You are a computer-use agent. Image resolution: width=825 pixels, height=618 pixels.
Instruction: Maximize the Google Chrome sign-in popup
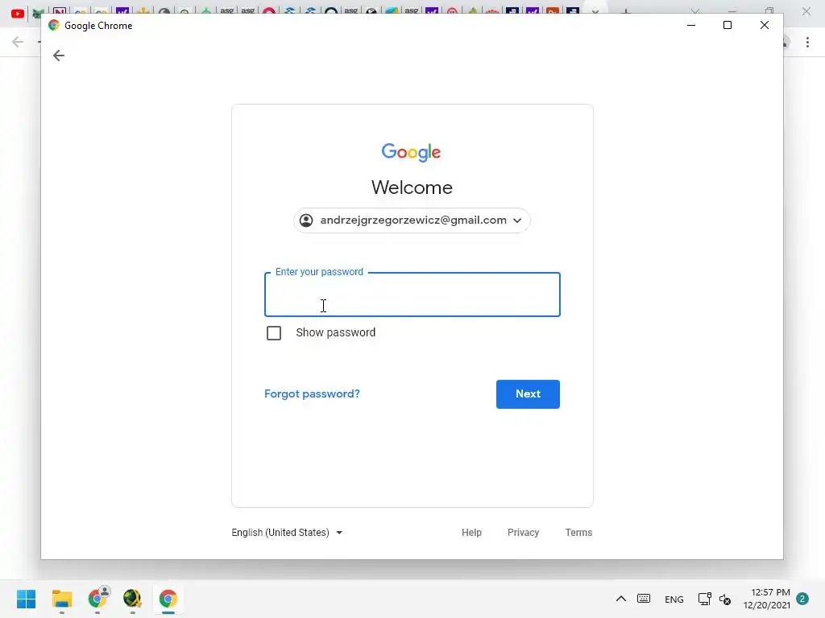(728, 25)
